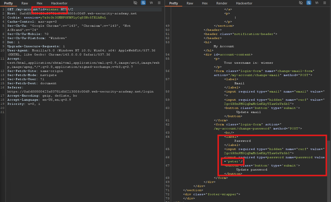The width and height of the screenshot is (331, 202).
Task: Click the change-email-form tag line in response
Action: click(x=264, y=71)
